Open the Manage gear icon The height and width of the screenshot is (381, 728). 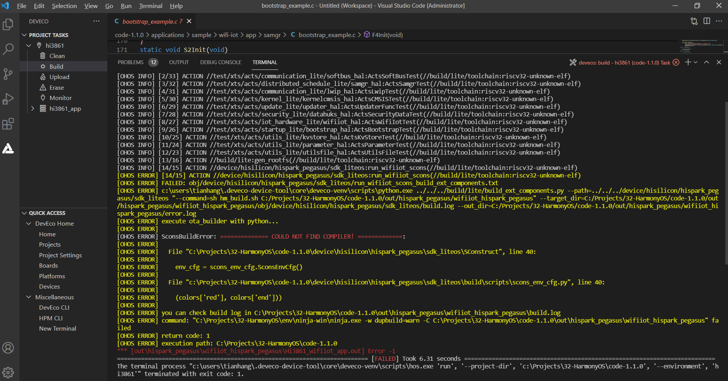pyautogui.click(x=8, y=372)
